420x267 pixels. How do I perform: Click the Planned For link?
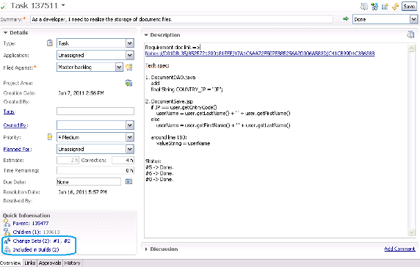[17, 149]
